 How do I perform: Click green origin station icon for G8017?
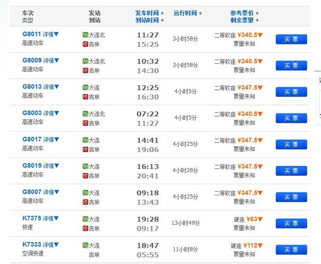click(85, 140)
